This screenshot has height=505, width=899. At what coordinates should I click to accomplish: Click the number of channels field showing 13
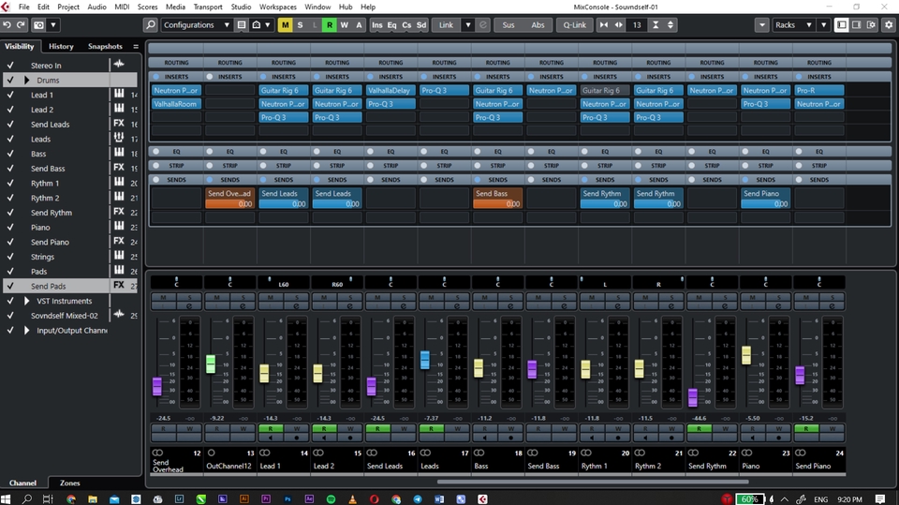click(x=637, y=24)
